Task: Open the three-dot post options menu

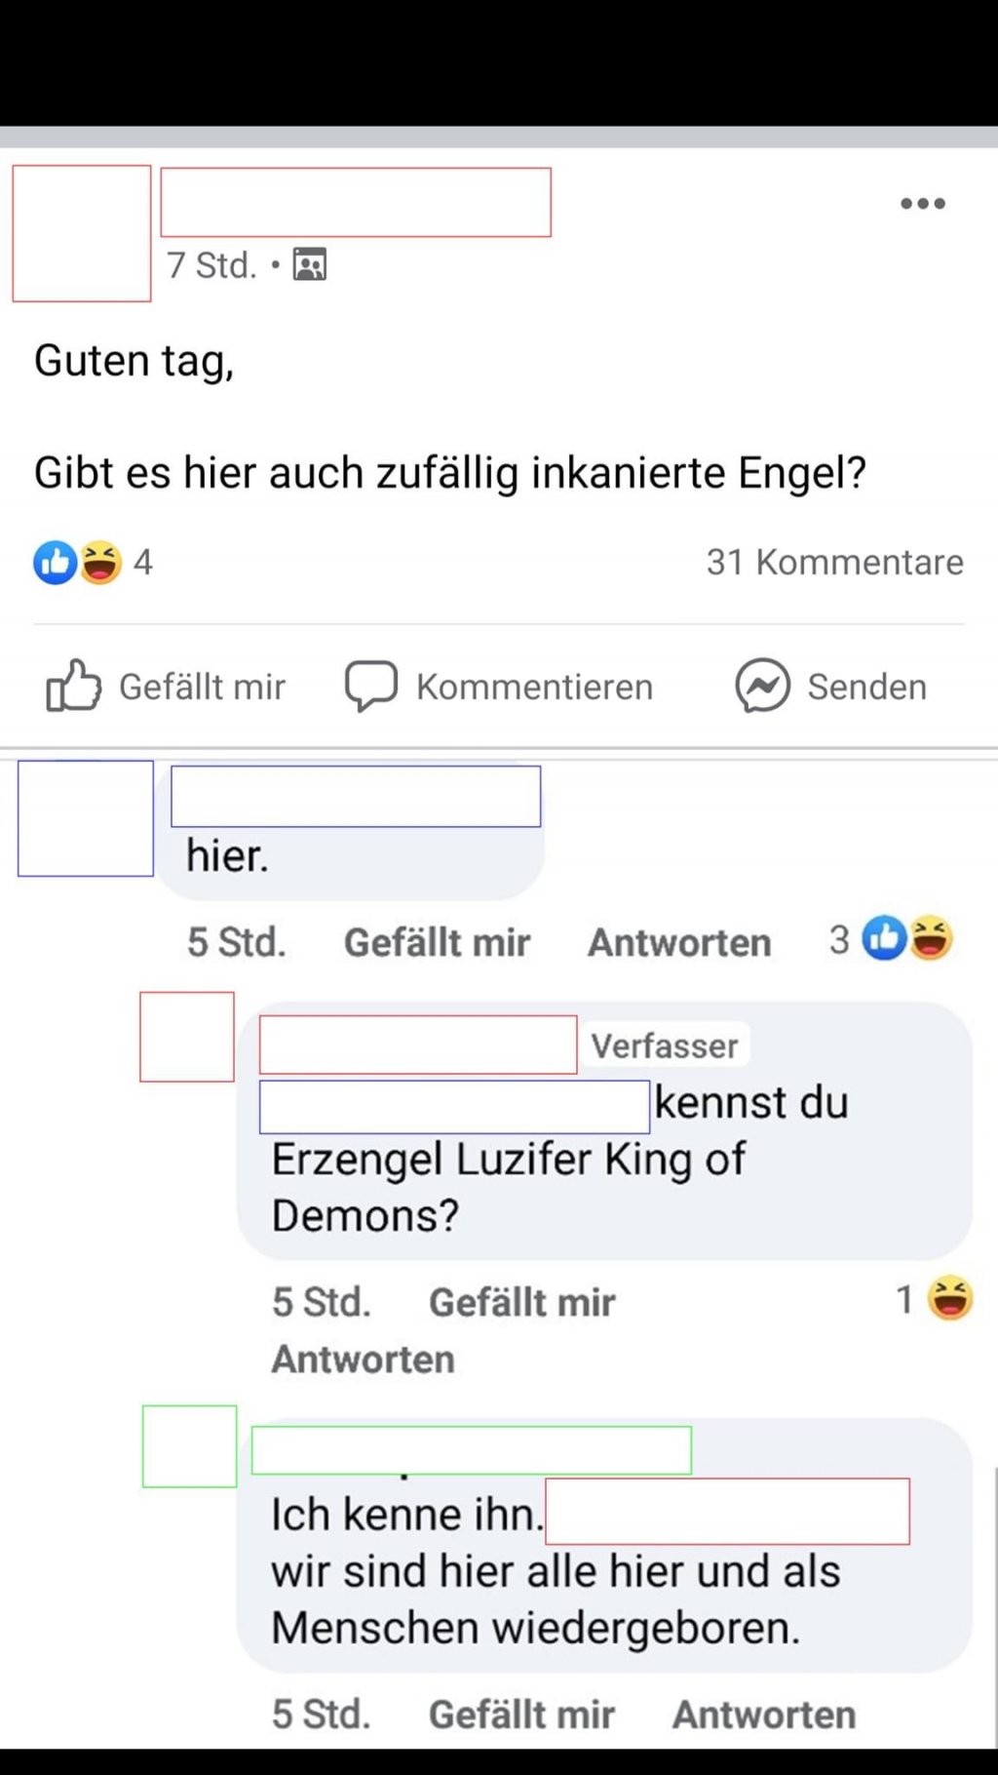Action: (x=922, y=204)
